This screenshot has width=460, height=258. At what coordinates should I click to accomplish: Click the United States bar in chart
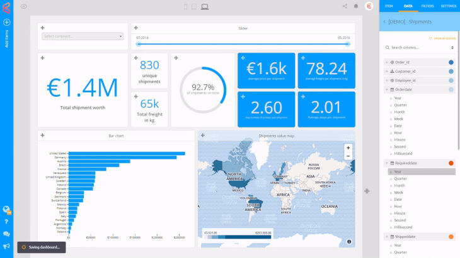coord(127,153)
